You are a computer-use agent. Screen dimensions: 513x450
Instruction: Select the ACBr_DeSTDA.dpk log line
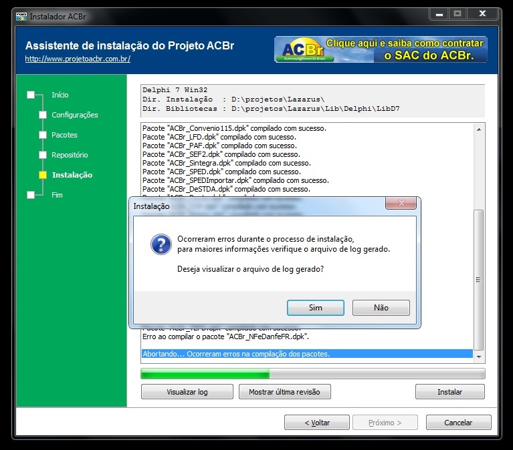click(x=226, y=189)
